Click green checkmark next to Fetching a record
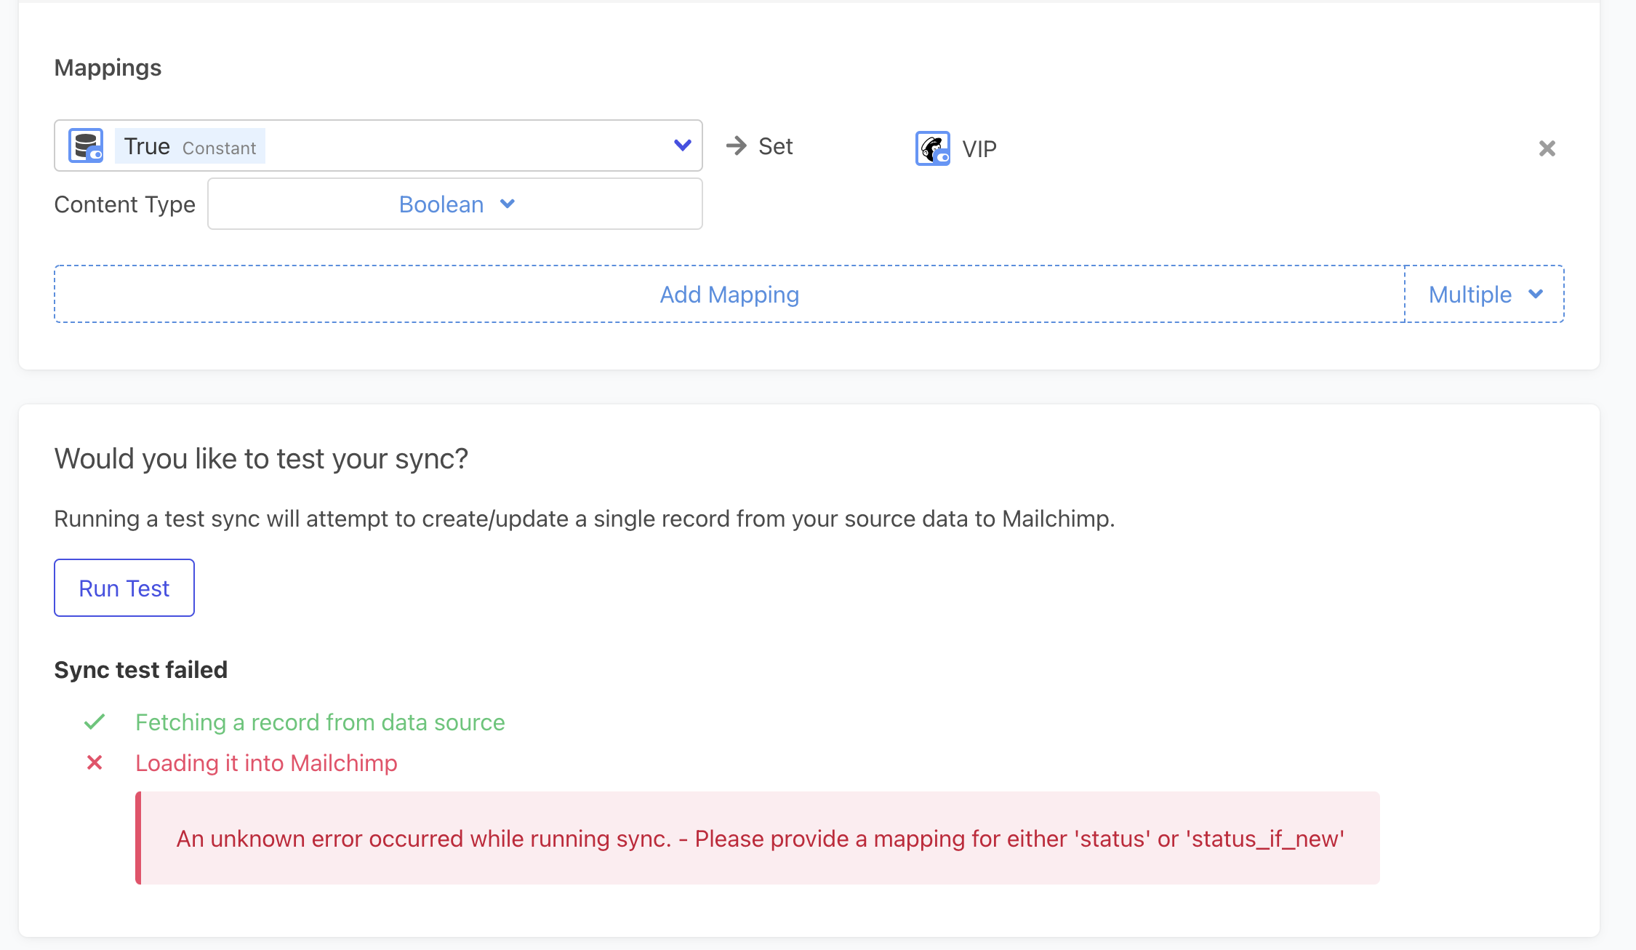 pyautogui.click(x=95, y=722)
